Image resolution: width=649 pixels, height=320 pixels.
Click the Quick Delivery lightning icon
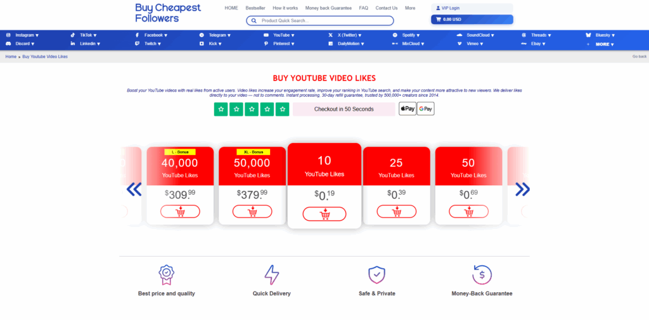[272, 274]
